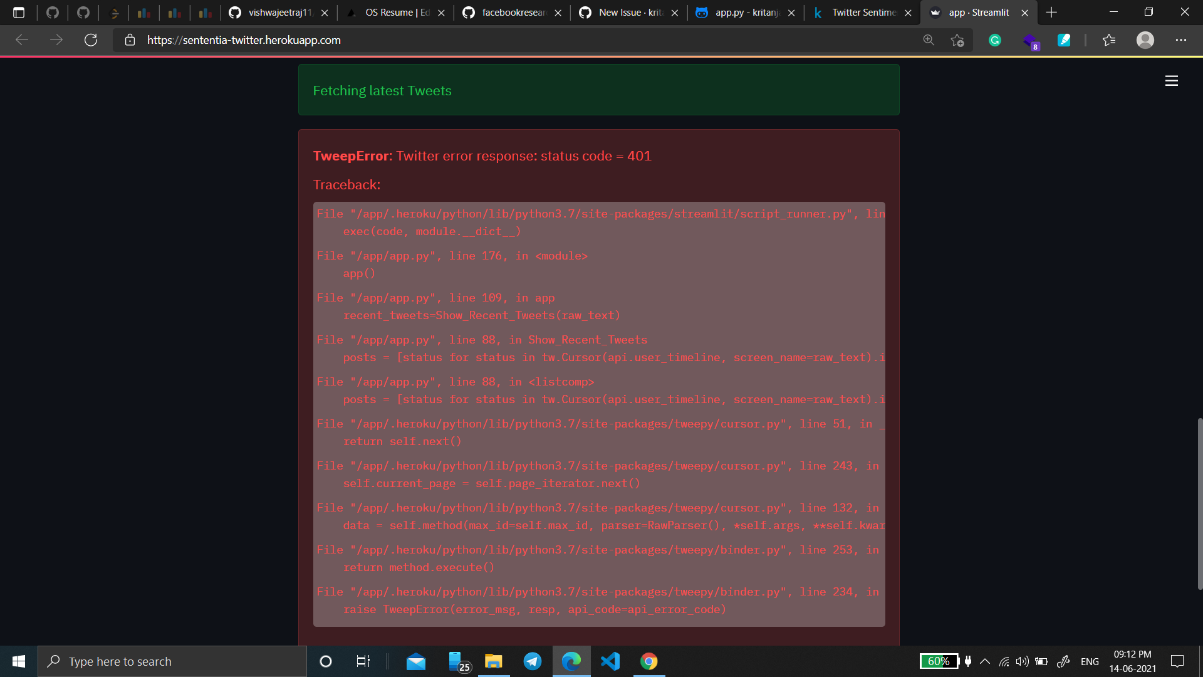Toggle the add-to-favorites star

pyautogui.click(x=957, y=39)
